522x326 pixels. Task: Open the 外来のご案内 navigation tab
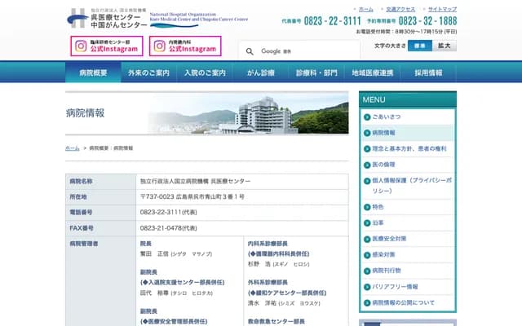coord(149,73)
